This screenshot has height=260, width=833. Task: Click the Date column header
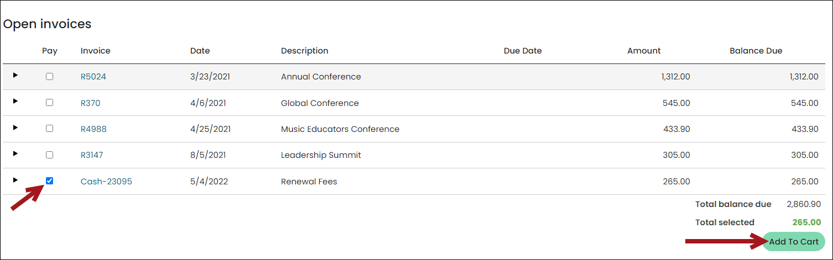(x=200, y=51)
